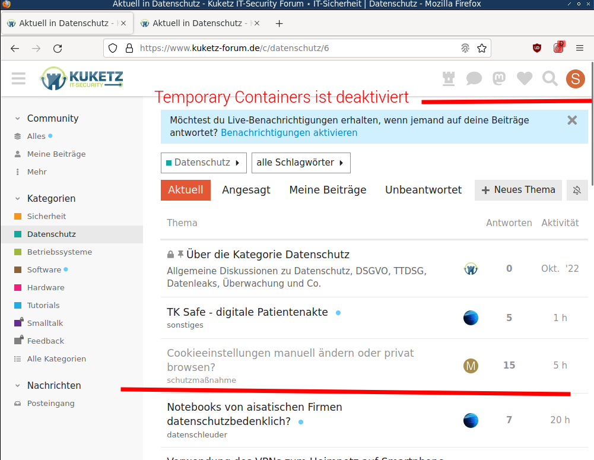Go back with browser back arrow
Viewport: 594px width, 460px height.
pyautogui.click(x=15, y=48)
